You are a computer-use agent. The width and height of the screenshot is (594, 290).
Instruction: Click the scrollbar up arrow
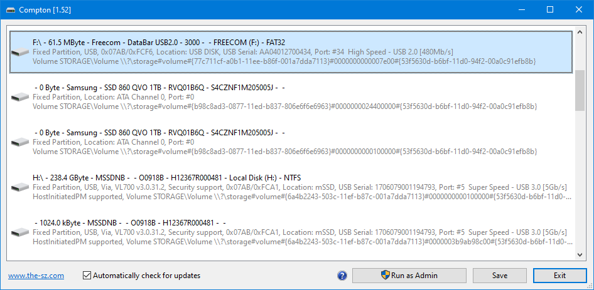(x=580, y=33)
